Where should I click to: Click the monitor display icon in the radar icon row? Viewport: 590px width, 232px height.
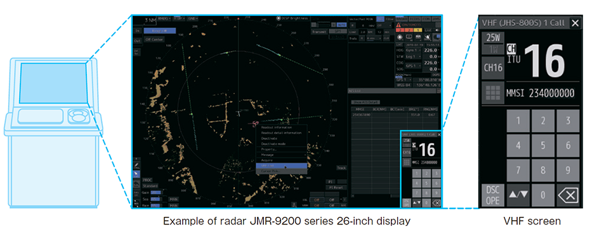pos(409,37)
